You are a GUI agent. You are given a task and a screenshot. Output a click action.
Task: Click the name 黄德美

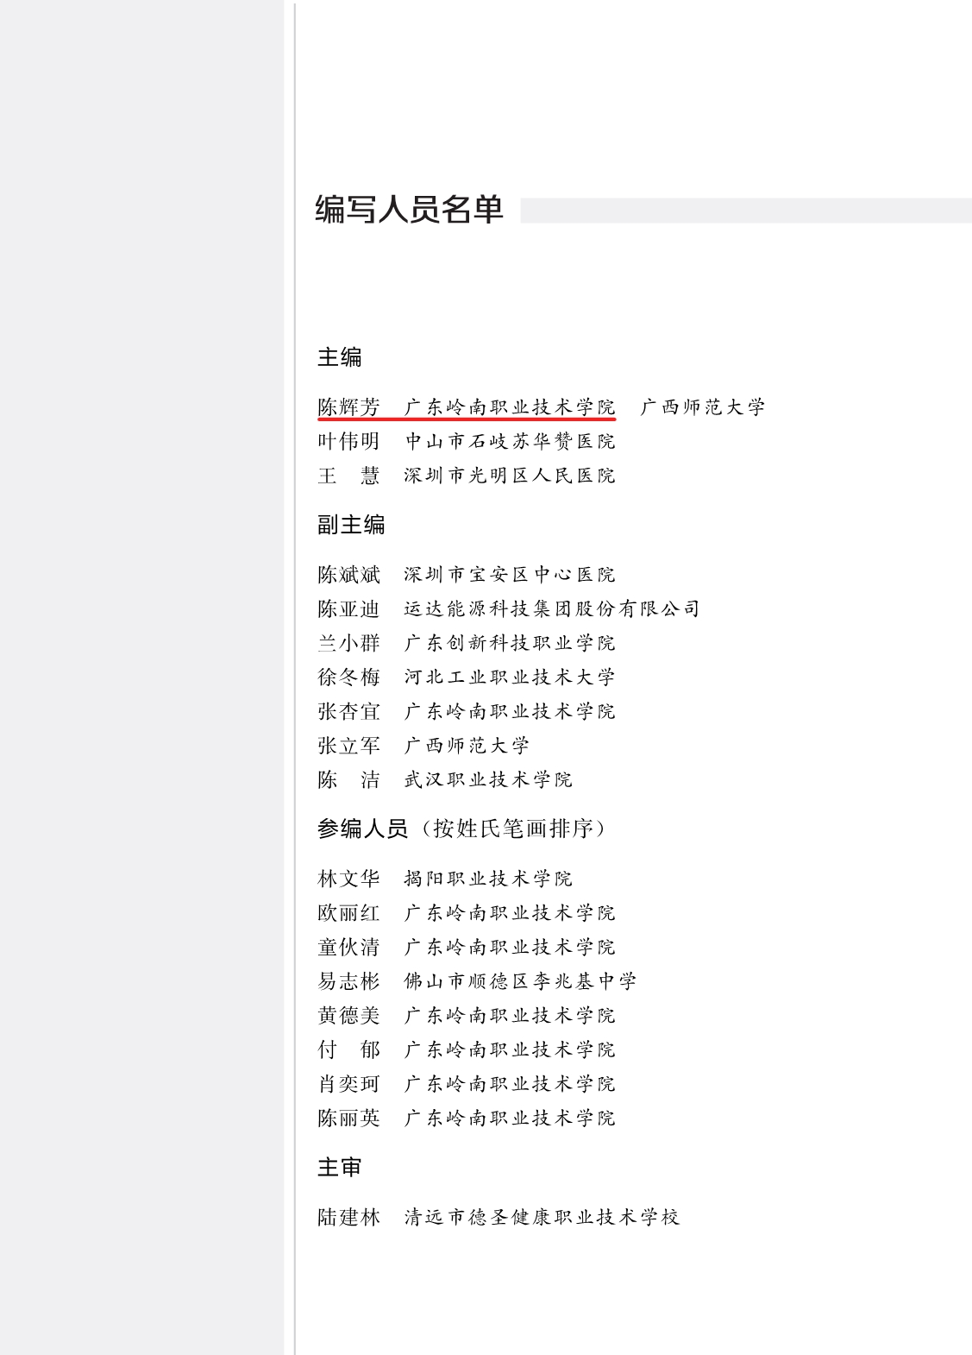point(349,1016)
